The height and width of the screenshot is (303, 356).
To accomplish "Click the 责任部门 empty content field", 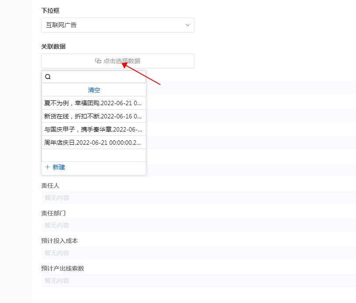I will [197, 225].
